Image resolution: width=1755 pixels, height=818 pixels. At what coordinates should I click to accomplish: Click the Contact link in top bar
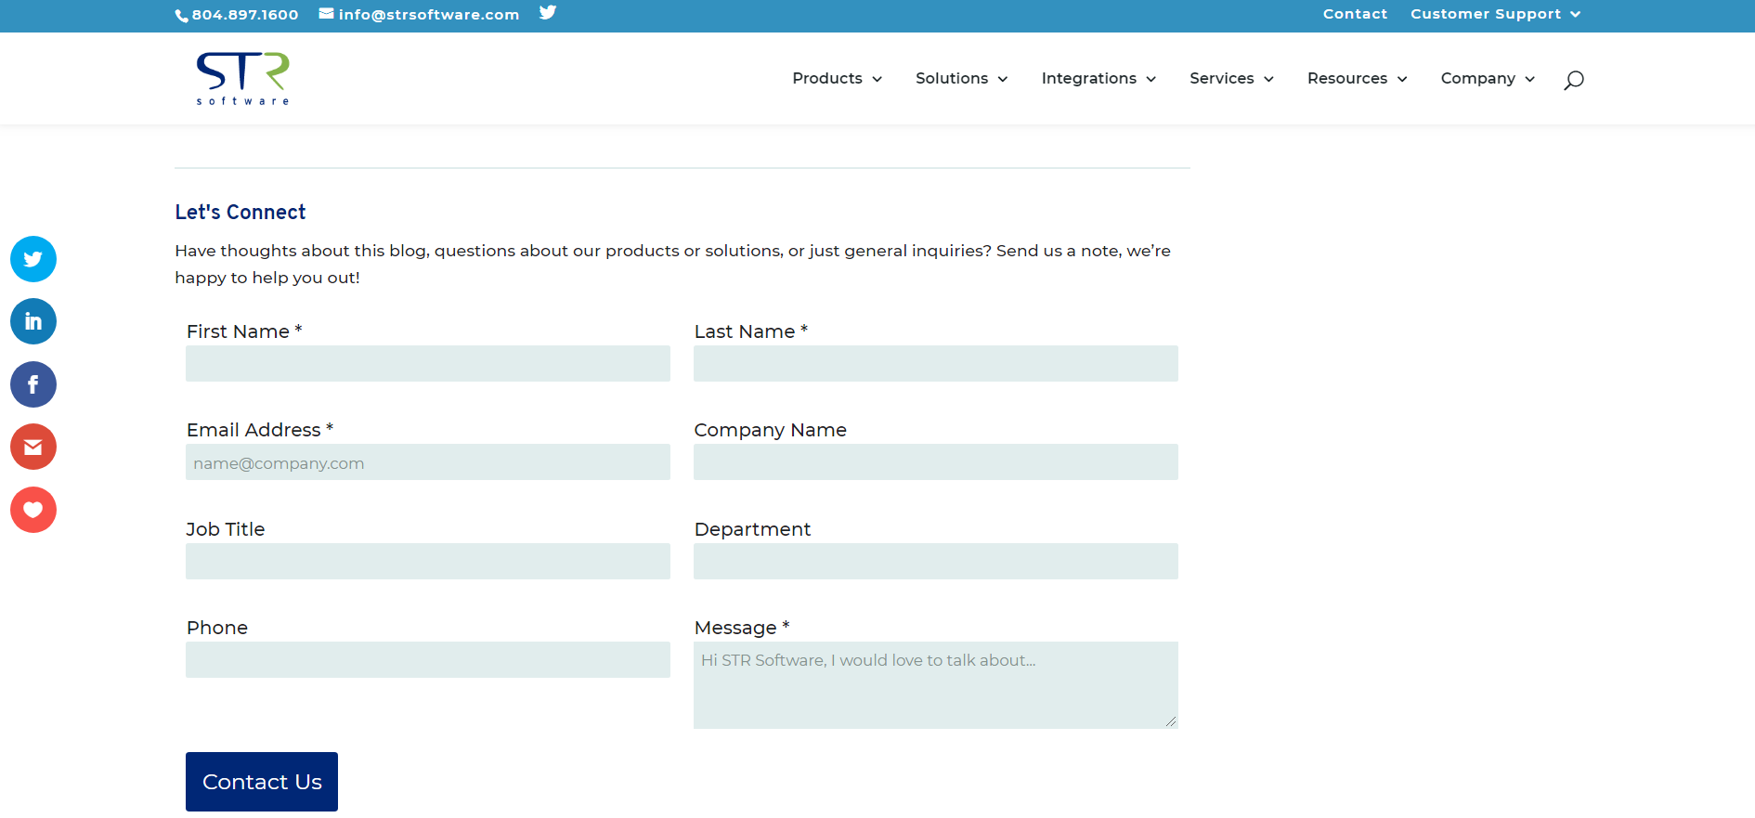click(x=1355, y=14)
